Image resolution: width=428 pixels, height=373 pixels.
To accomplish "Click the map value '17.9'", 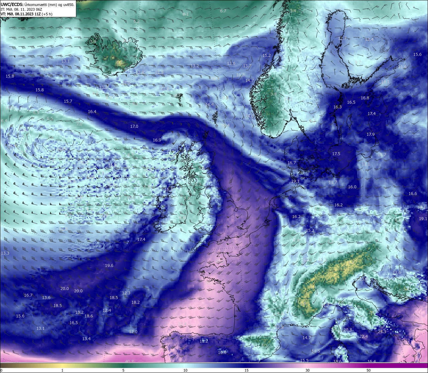I will (370, 134).
